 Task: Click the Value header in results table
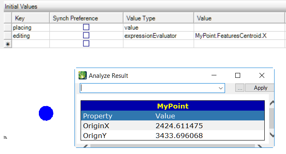tap(165, 116)
